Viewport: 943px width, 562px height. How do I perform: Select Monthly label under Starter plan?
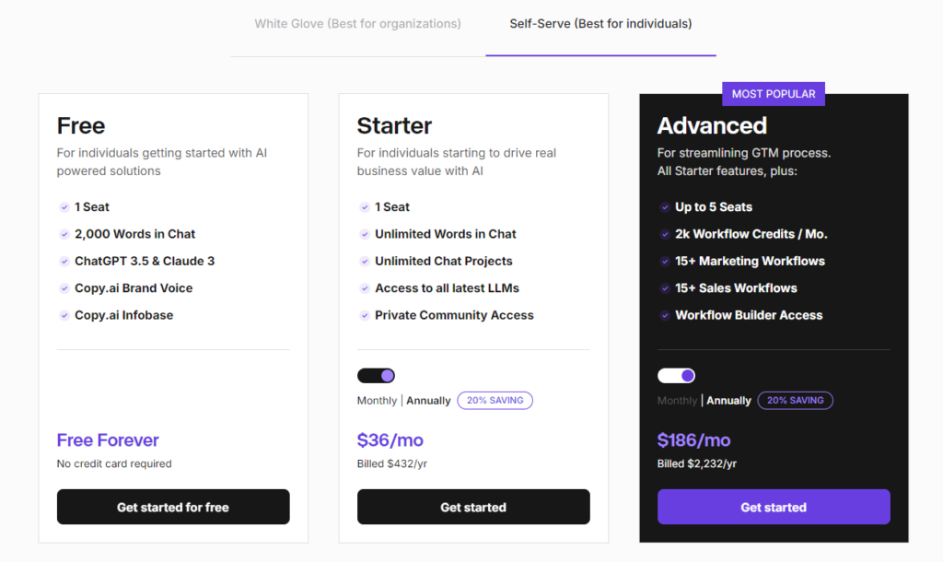click(x=377, y=401)
